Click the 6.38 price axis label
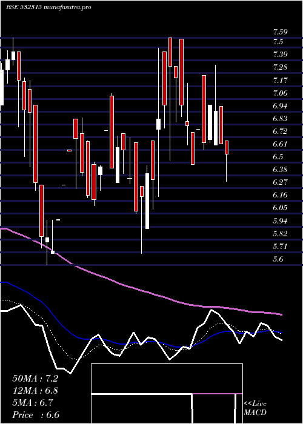 click(x=280, y=170)
